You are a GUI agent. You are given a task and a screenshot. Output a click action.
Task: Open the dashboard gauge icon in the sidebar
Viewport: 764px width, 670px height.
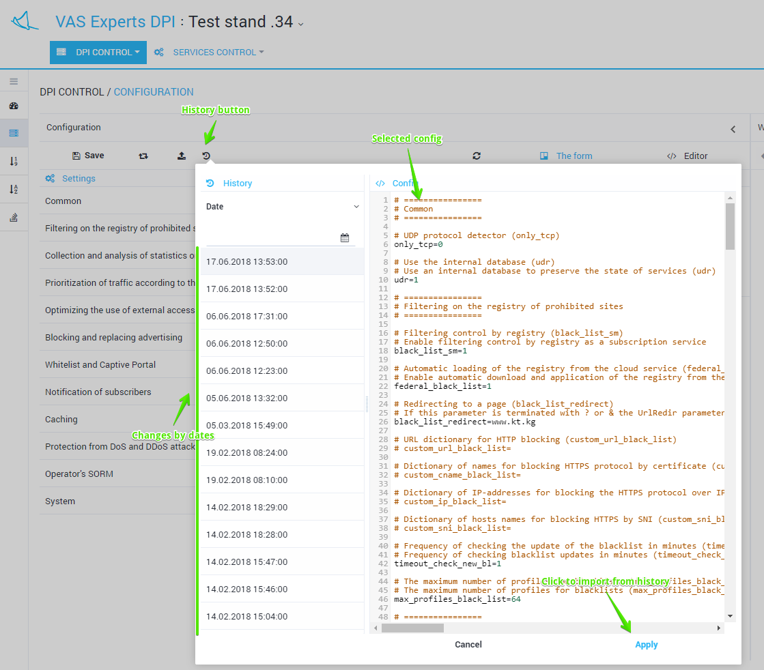[14, 106]
